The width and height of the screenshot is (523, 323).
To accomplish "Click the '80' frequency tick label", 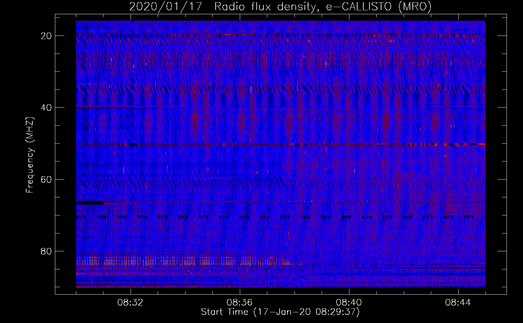I will click(46, 251).
